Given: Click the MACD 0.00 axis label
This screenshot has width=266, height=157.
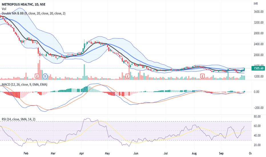Looking at the screenshot, I should point(257,92).
